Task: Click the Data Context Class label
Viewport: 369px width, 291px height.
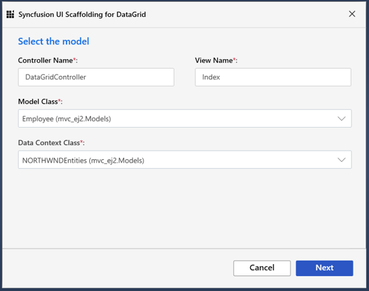Action: click(49, 142)
